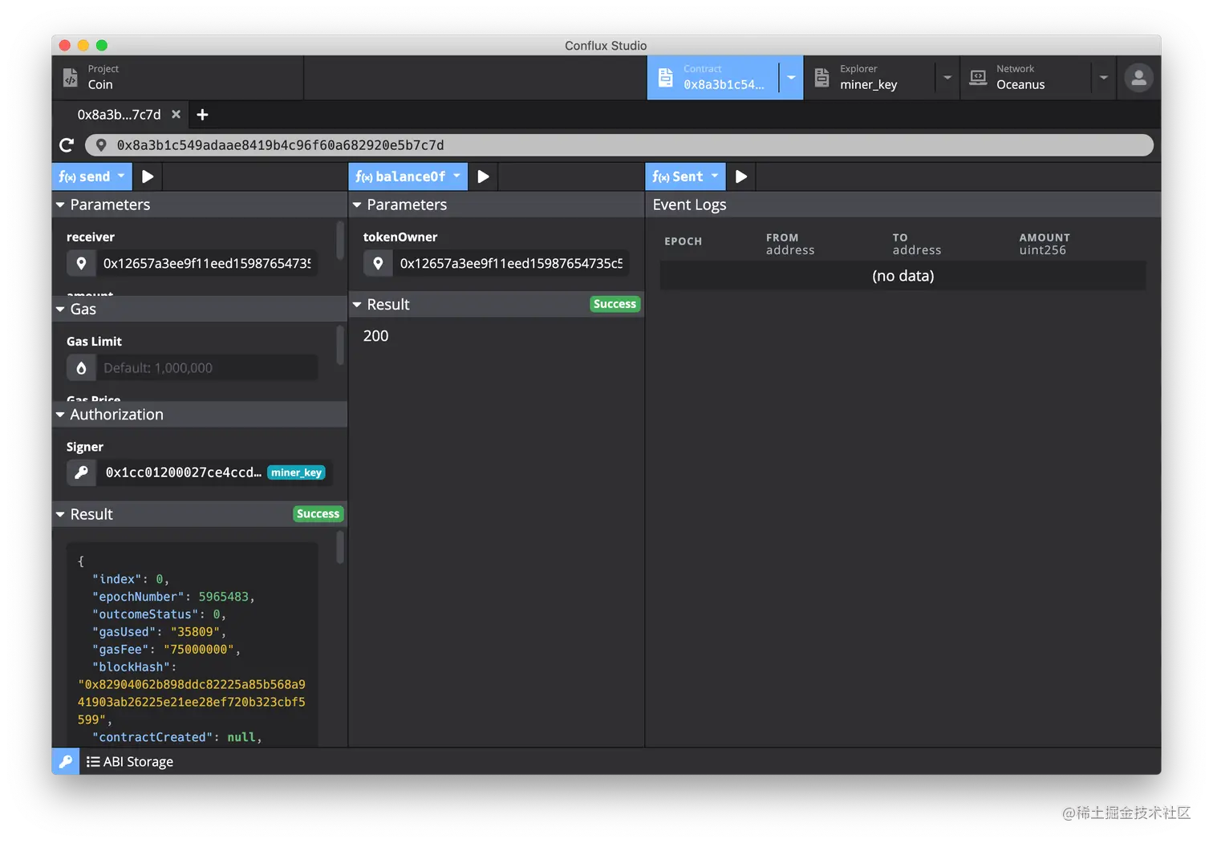Click the contract address bar field
This screenshot has width=1213, height=843.
(x=619, y=145)
